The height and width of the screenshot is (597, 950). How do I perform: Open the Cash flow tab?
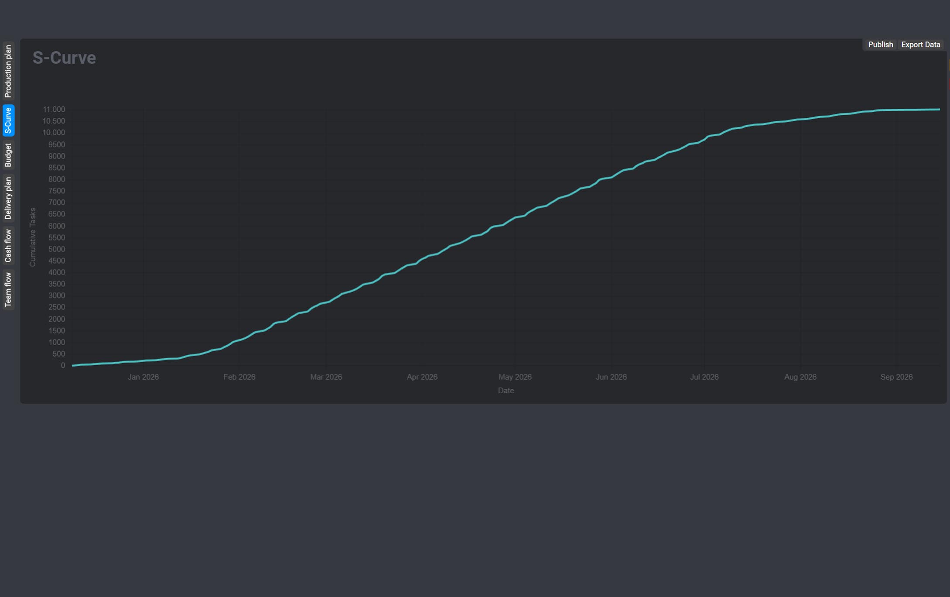point(8,246)
